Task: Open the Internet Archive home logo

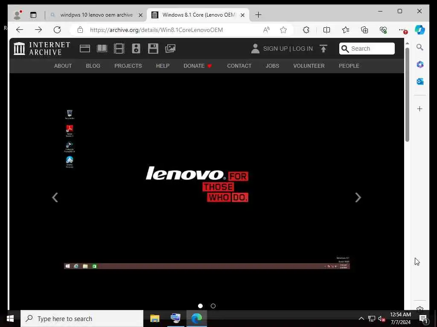Action: [42, 49]
